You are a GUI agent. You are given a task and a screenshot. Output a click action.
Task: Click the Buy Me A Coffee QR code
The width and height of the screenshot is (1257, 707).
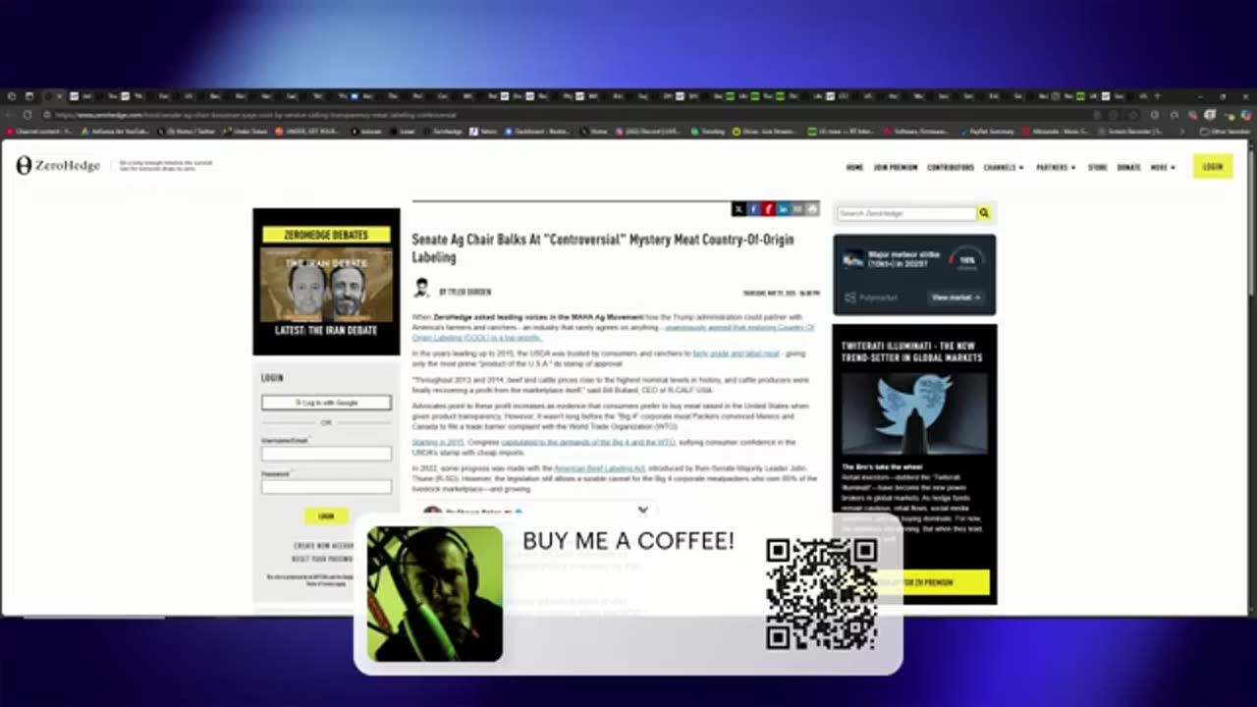click(x=822, y=593)
